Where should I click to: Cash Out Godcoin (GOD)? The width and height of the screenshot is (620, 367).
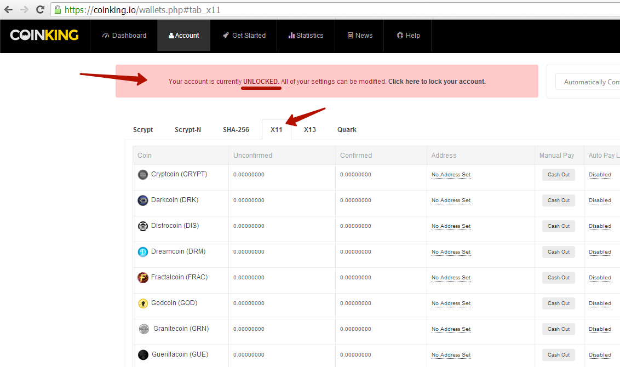point(558,303)
